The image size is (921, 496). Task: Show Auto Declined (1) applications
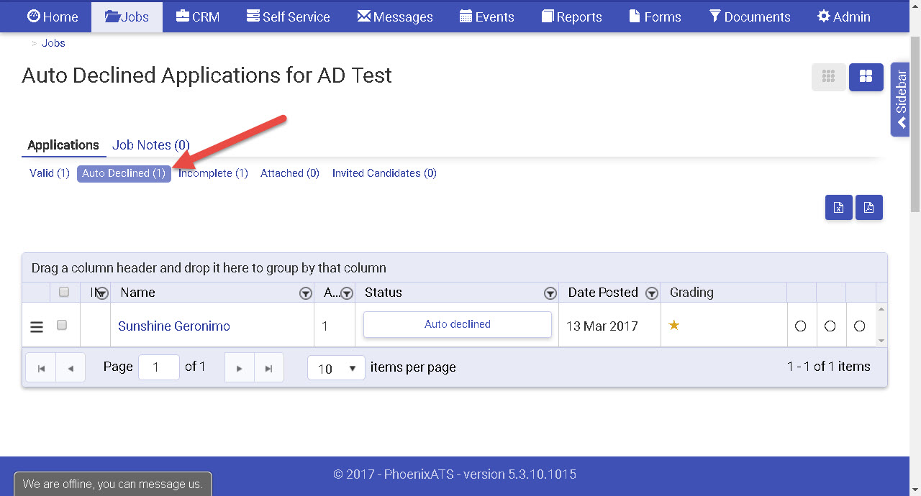(124, 173)
